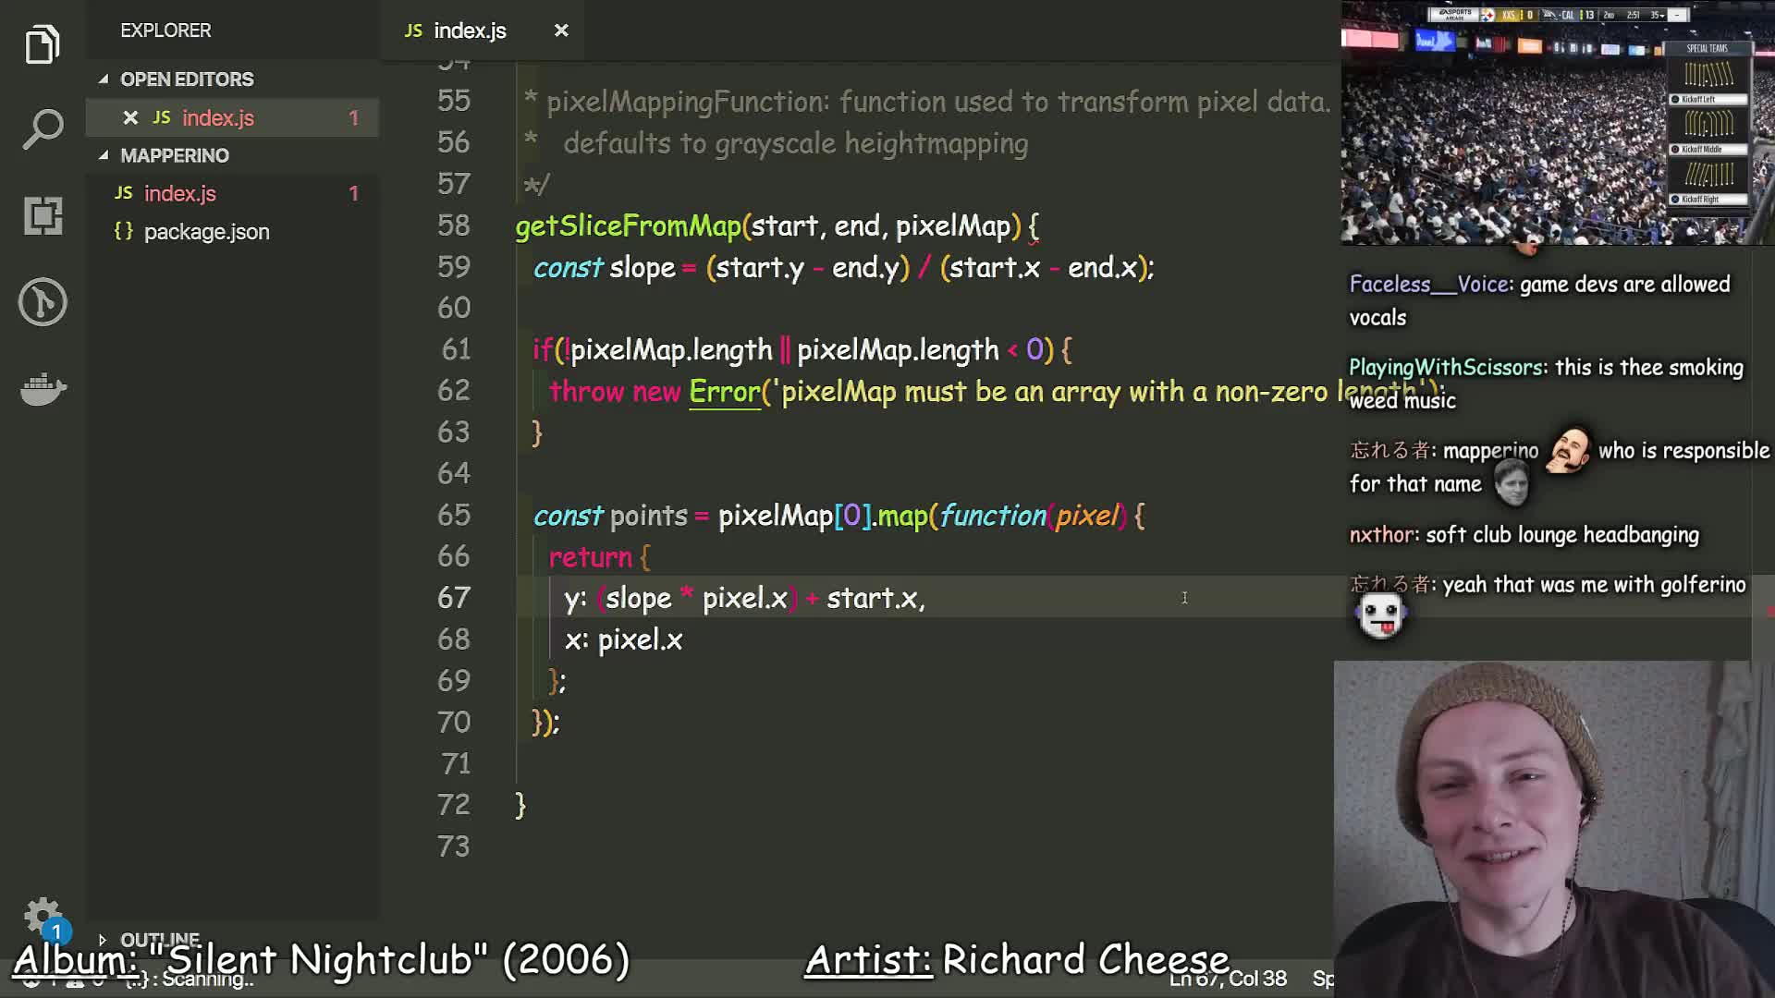
Task: Click the streamer webcam overlay
Action: (x=1554, y=829)
